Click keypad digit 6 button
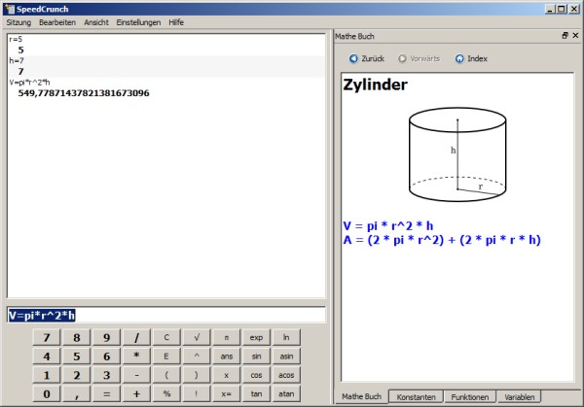Viewport: 584px width, 407px height. coord(106,356)
